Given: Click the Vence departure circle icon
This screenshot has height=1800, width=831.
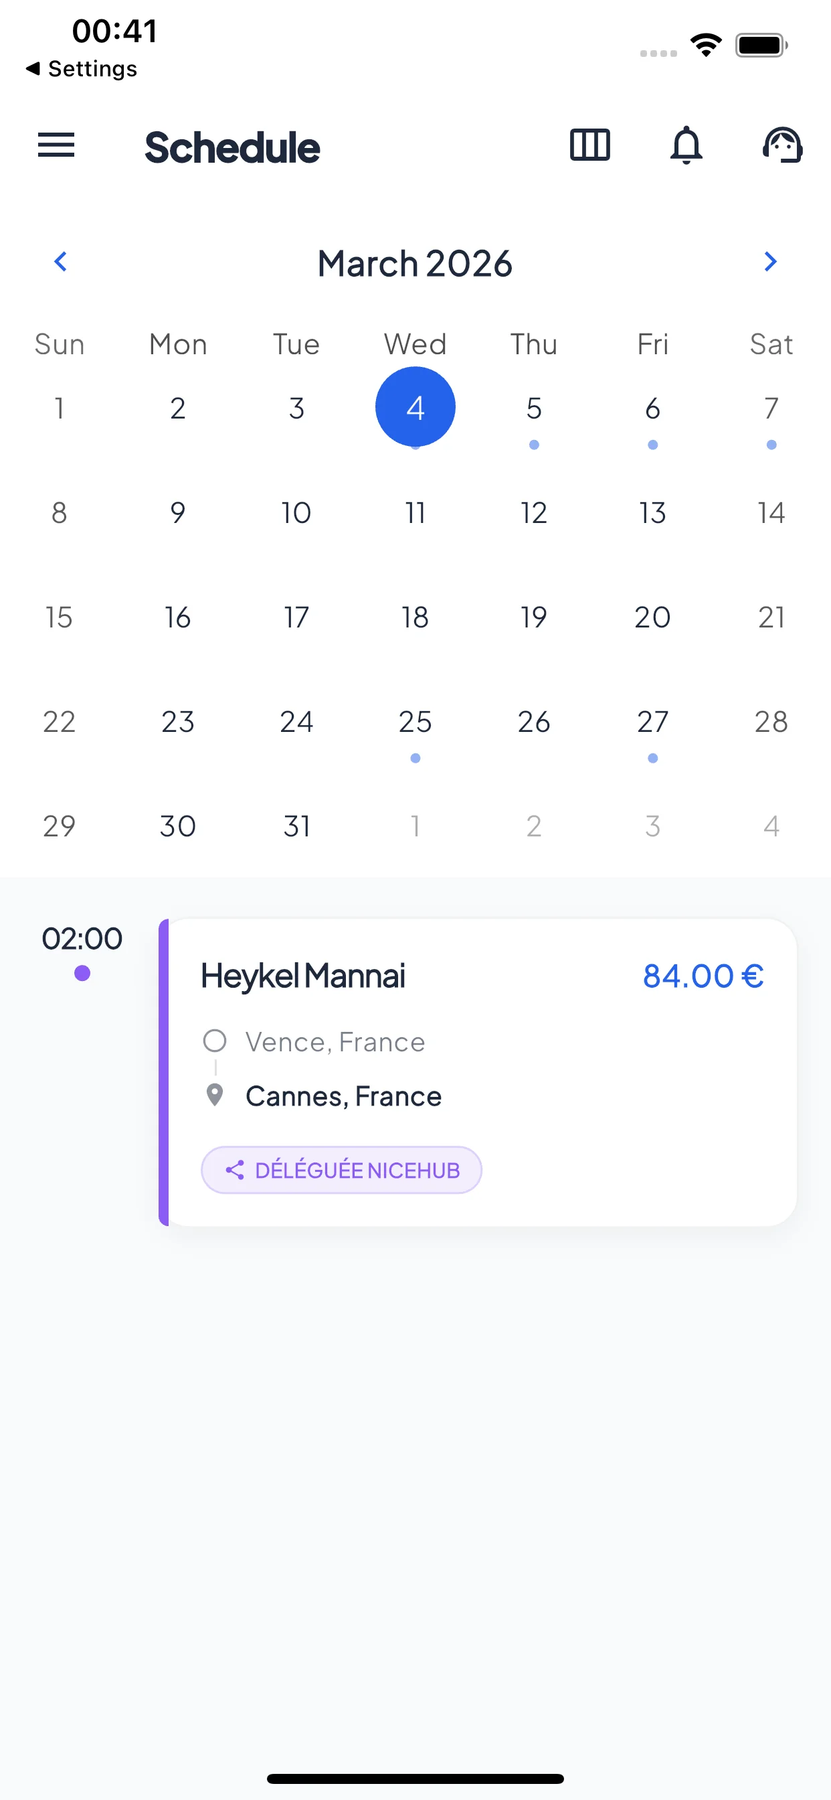Looking at the screenshot, I should 215,1041.
